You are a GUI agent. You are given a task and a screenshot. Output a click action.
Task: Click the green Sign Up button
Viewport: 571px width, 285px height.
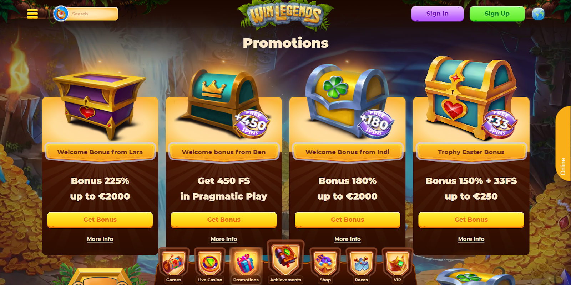point(497,14)
